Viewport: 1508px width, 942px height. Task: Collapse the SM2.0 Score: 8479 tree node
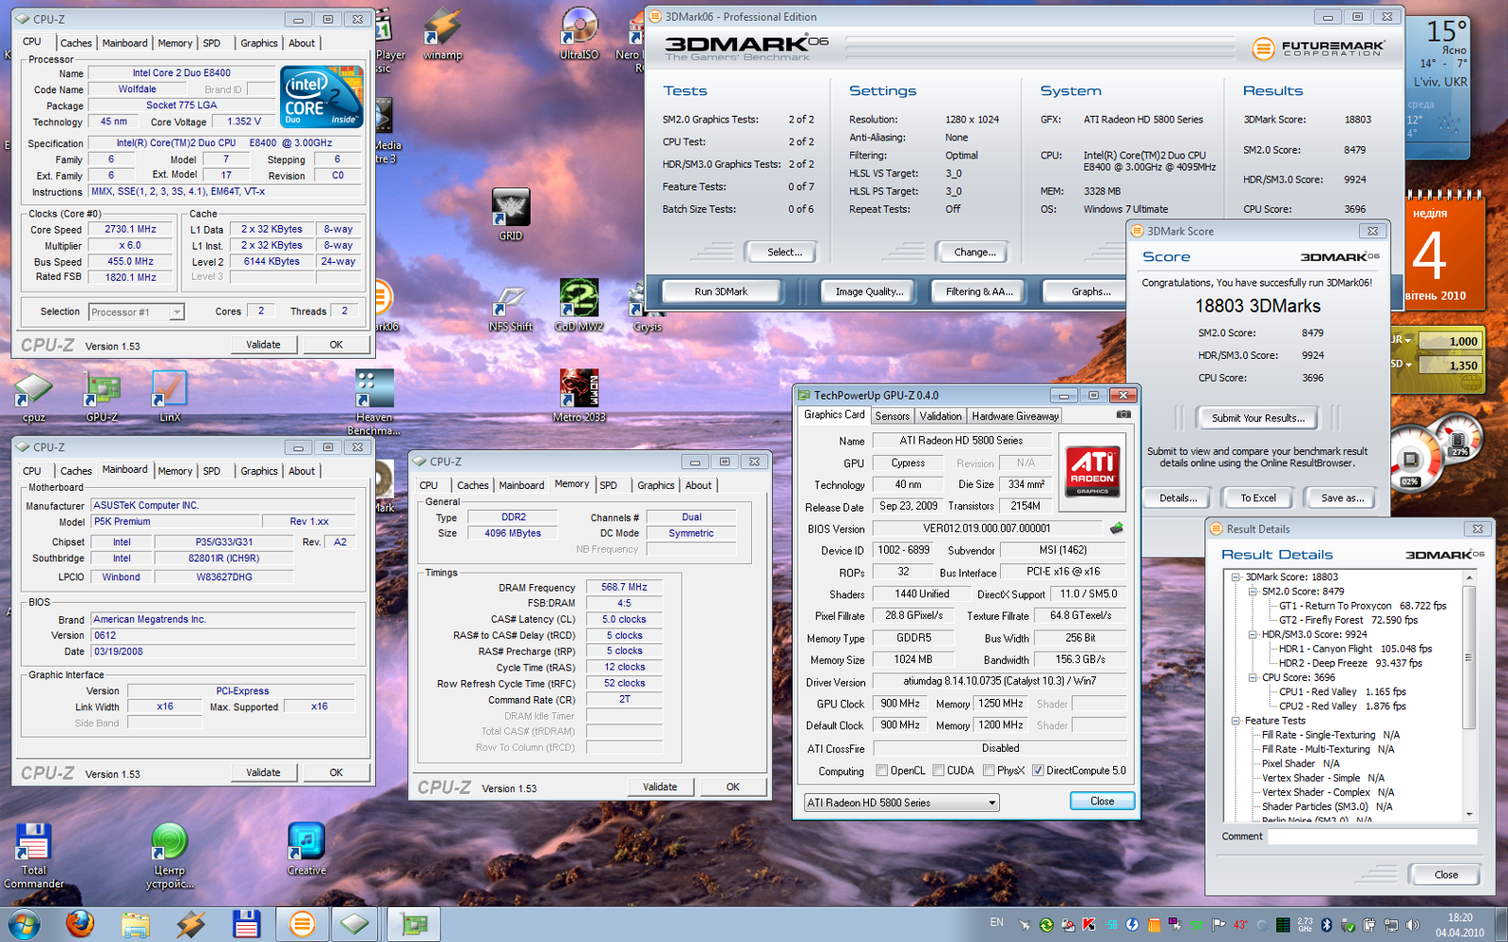pos(1253,592)
